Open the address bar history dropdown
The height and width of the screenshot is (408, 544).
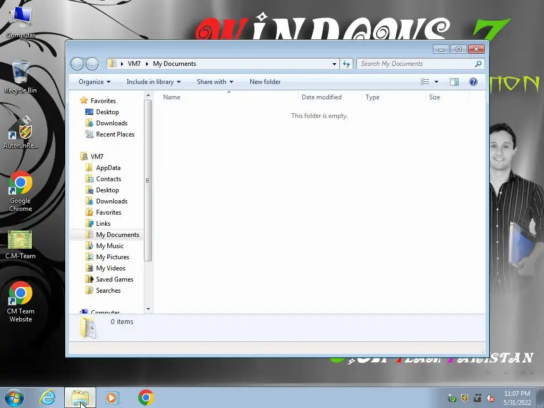[334, 64]
